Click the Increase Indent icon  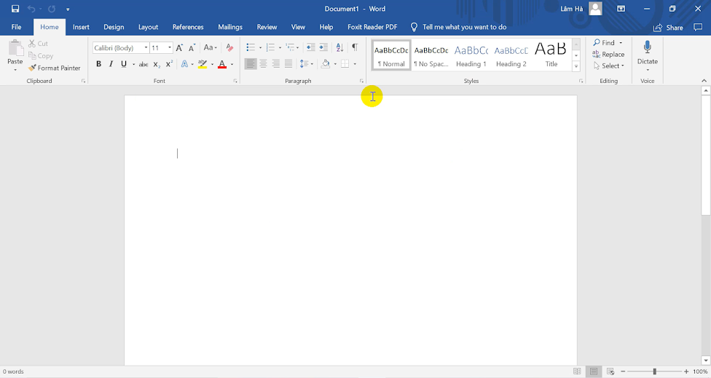click(323, 47)
